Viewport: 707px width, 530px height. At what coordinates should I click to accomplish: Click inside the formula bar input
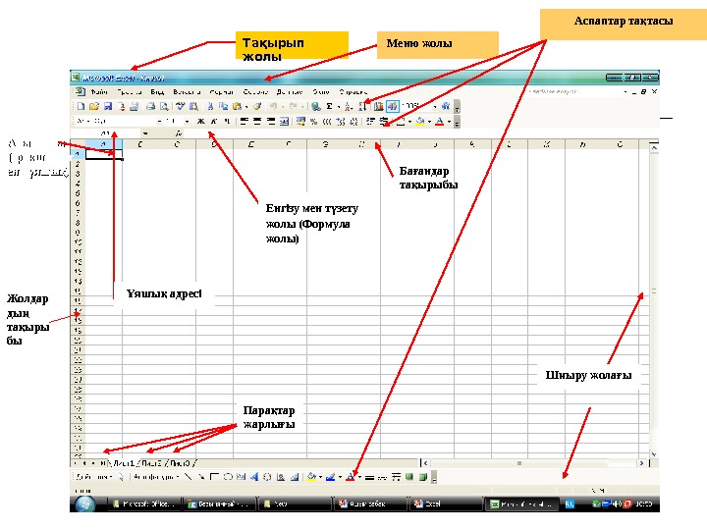pos(419,133)
